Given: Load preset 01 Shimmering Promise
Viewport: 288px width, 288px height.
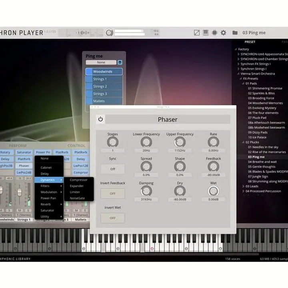Looking at the screenshot, I should (x=265, y=88).
